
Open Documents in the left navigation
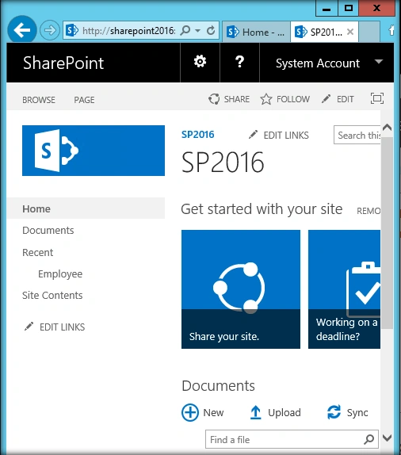pos(48,231)
